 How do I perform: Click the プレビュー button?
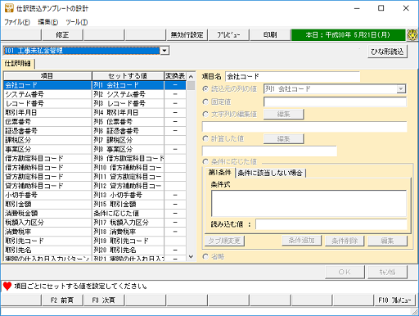228,35
